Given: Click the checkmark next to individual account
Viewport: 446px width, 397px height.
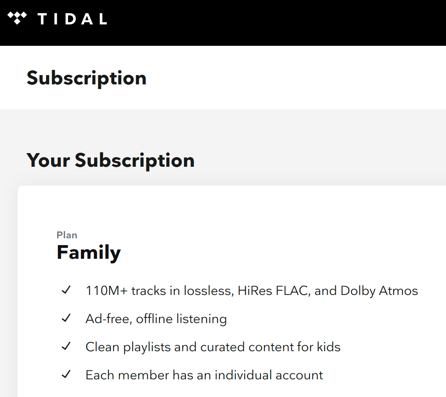Looking at the screenshot, I should click(x=66, y=374).
